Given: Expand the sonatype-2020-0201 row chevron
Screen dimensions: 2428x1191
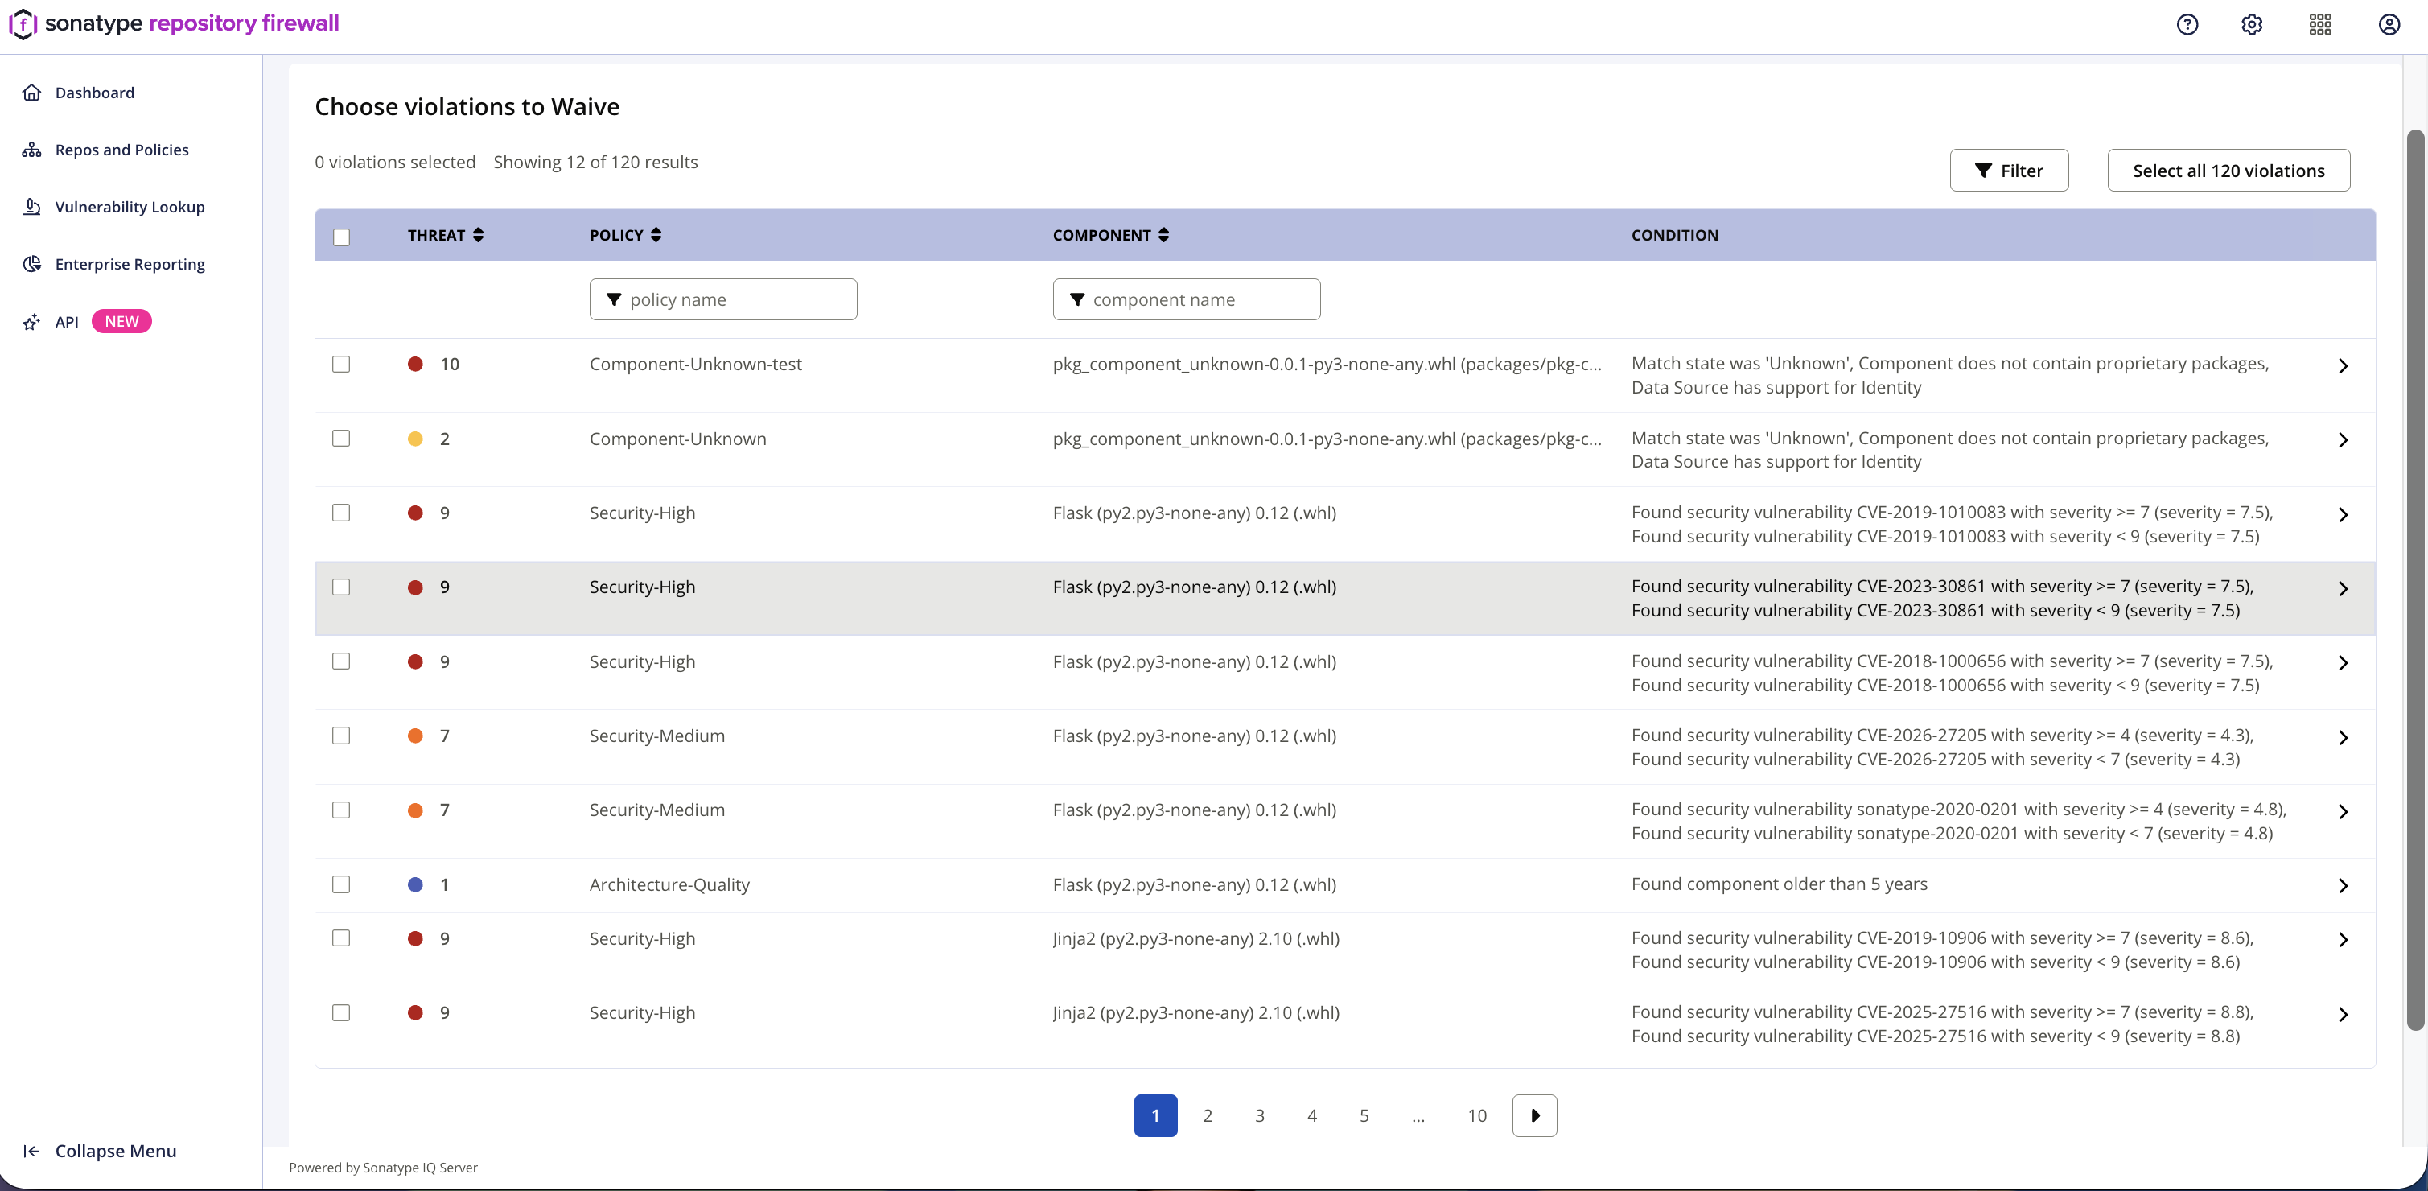Looking at the screenshot, I should point(2342,812).
